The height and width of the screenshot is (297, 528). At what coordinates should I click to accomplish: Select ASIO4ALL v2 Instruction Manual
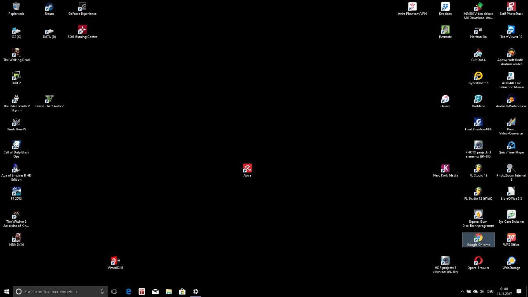coord(511,80)
